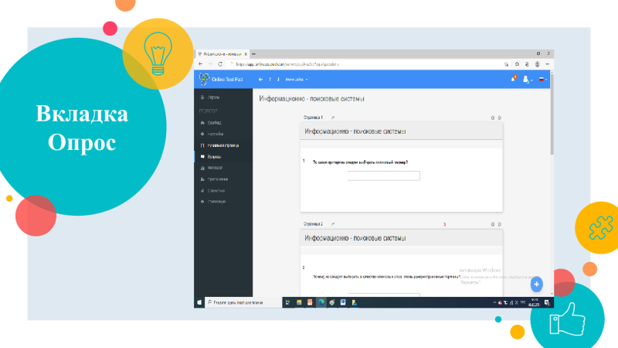618x348 pixels.
Task: Click the add-to-favorites star in address bar
Action: (x=507, y=64)
